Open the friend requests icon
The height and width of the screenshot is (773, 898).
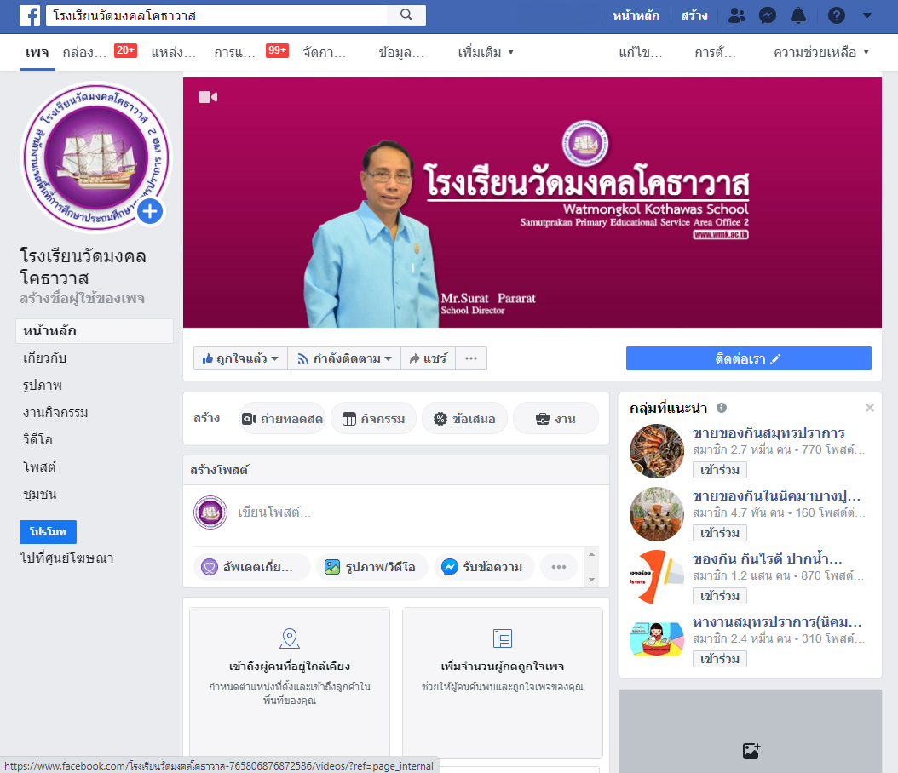736,15
